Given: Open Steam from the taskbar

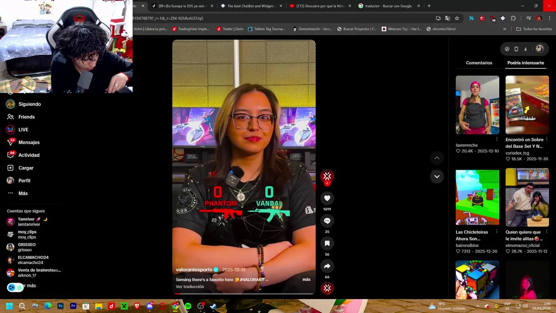Looking at the screenshot, I should (213, 306).
